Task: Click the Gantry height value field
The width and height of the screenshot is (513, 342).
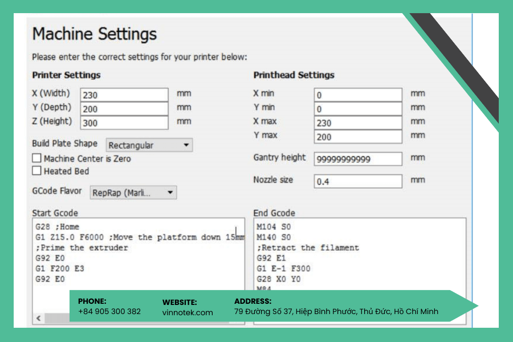Action: (358, 159)
